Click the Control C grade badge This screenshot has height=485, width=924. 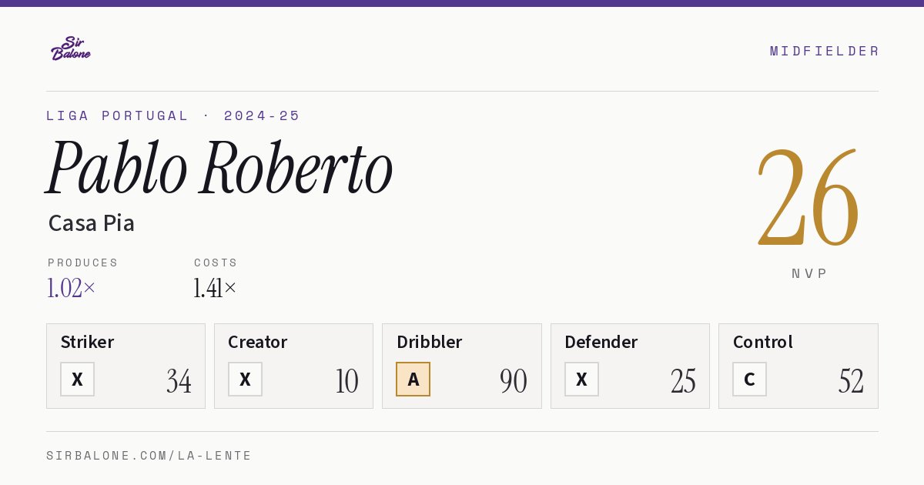click(749, 380)
